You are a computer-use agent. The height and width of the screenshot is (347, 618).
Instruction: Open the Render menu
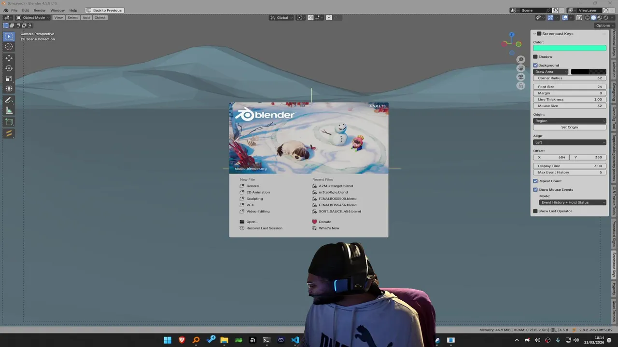pos(40,10)
